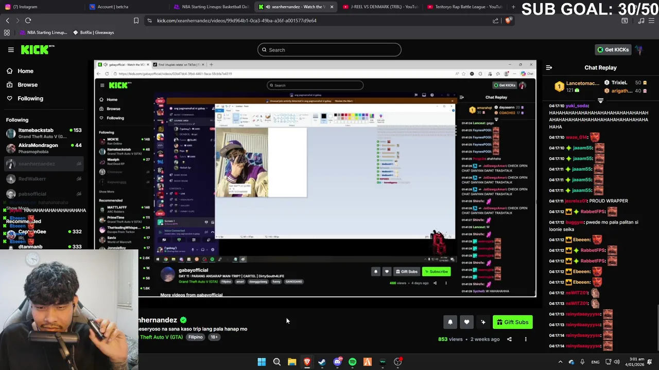Show hidden system tray icons
The height and width of the screenshot is (370, 659).
click(560, 362)
